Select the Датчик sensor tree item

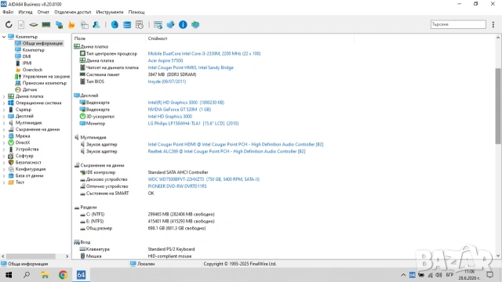pyautogui.click(x=30, y=89)
